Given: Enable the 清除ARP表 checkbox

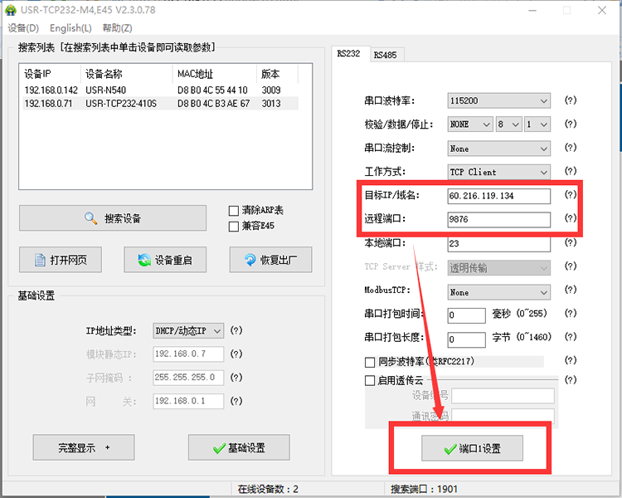Looking at the screenshot, I should click(x=233, y=211).
